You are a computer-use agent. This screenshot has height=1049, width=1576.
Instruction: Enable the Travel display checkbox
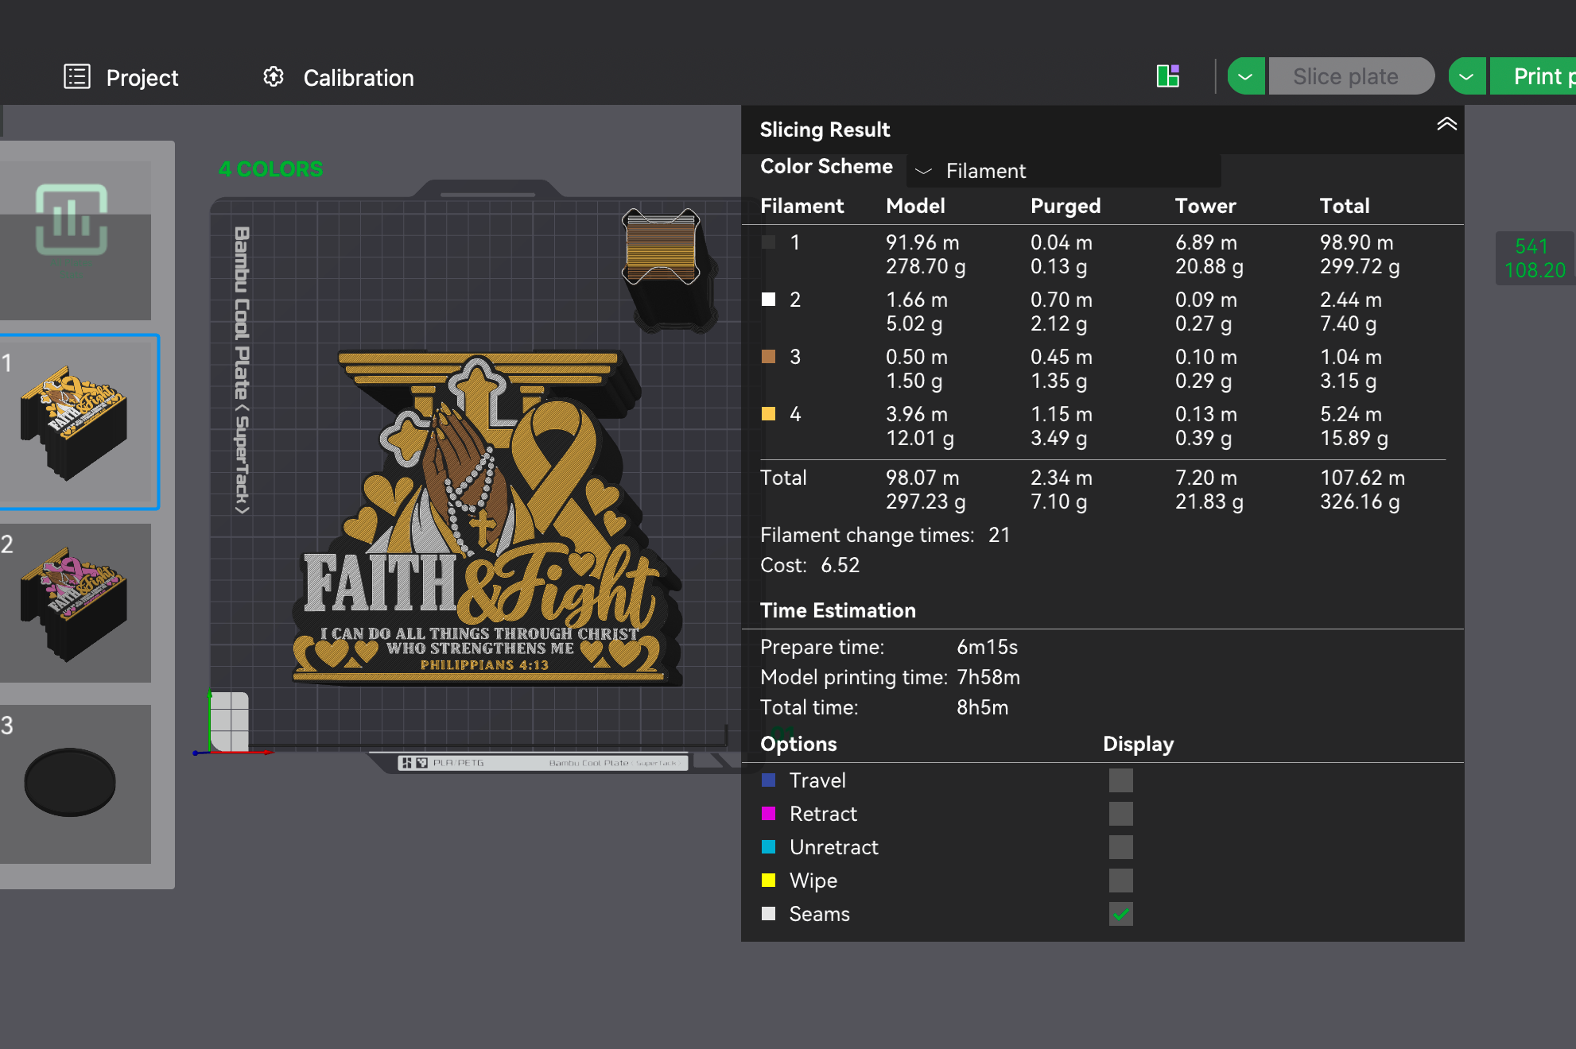coord(1121,780)
